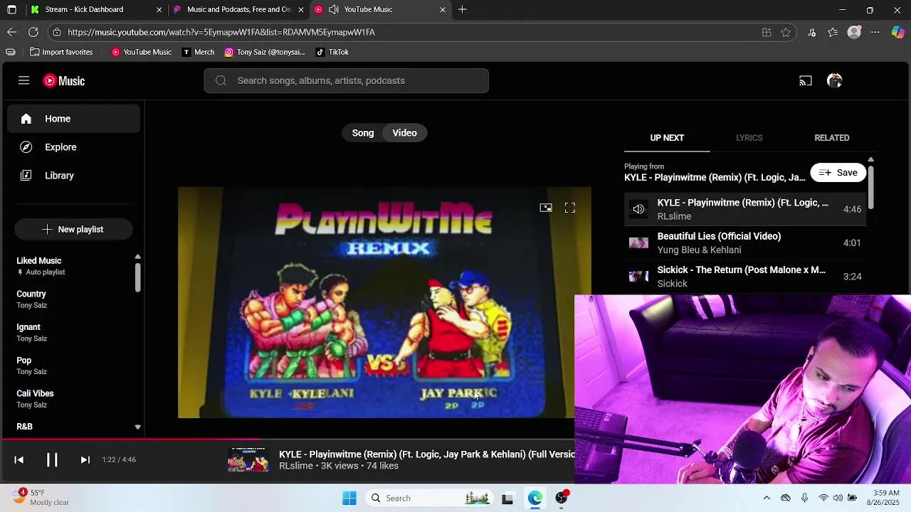Select the KYLE - Playinwitme queue row
This screenshot has height=512, width=911.
[745, 209]
